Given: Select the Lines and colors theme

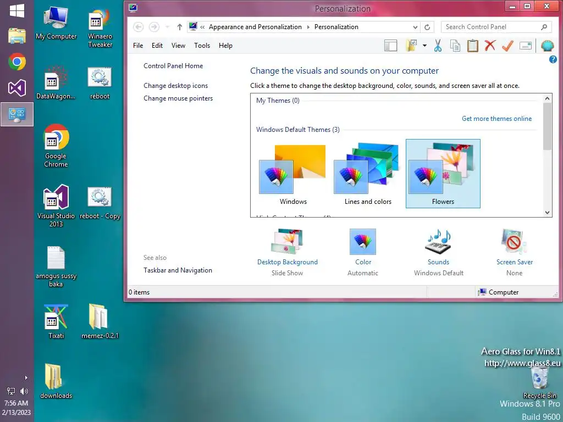Looking at the screenshot, I should coord(368,174).
